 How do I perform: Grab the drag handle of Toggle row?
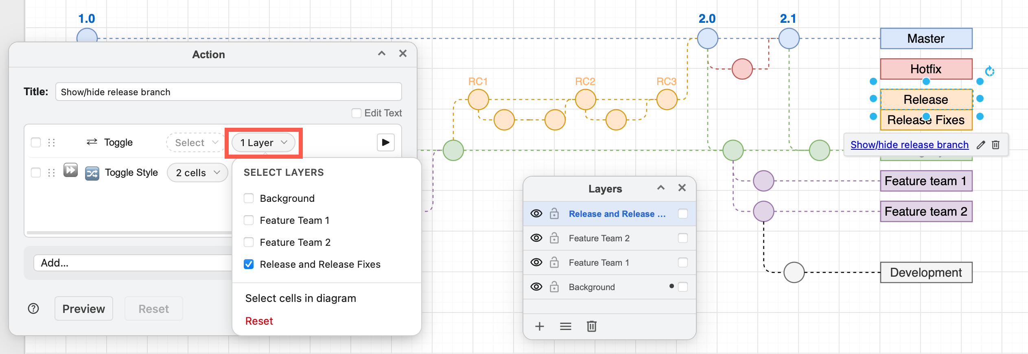pyautogui.click(x=51, y=142)
